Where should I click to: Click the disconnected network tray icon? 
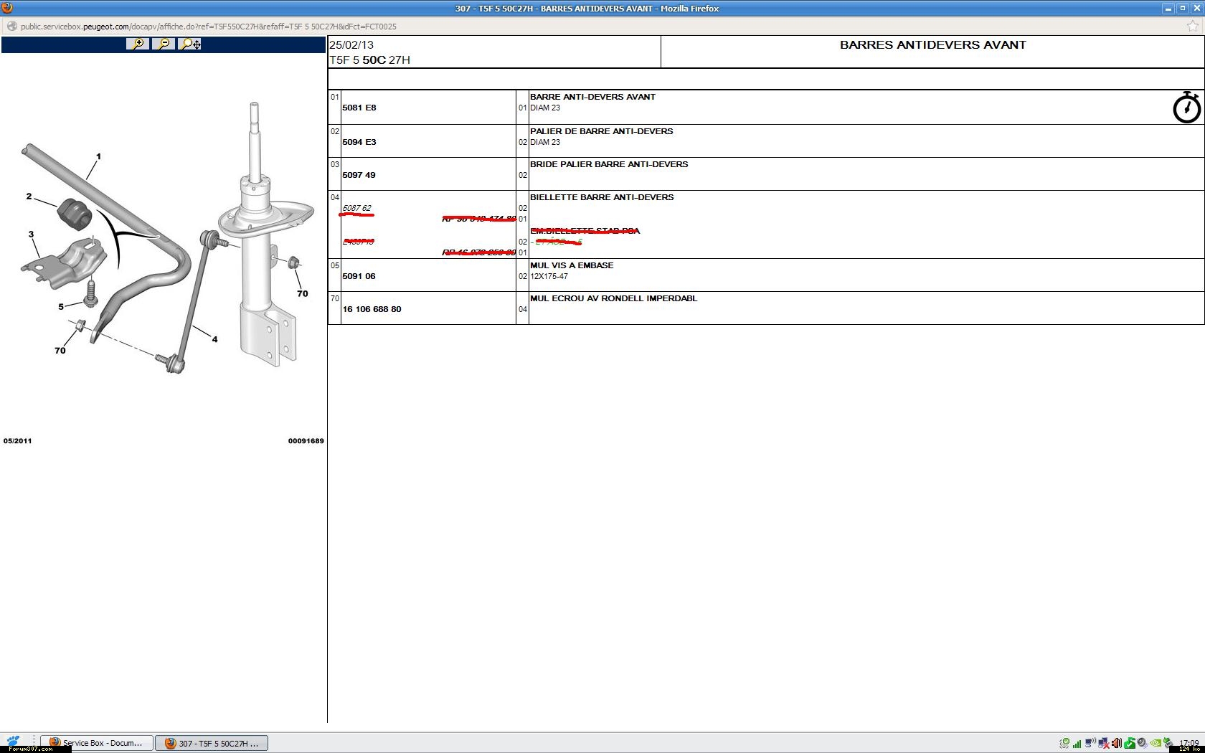point(1104,744)
